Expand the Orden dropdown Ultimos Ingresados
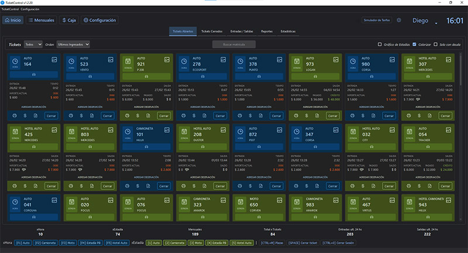 tap(73, 44)
